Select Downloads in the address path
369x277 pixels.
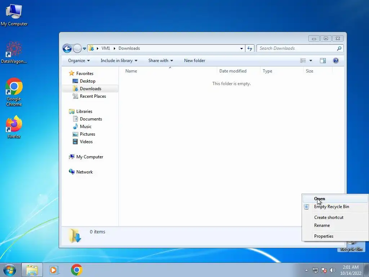[x=129, y=48]
